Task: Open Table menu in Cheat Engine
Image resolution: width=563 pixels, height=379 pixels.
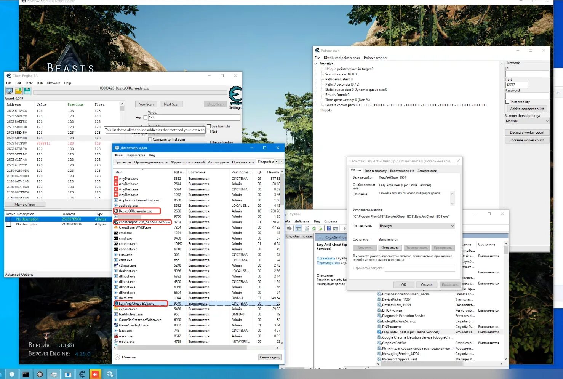Action: [x=29, y=83]
